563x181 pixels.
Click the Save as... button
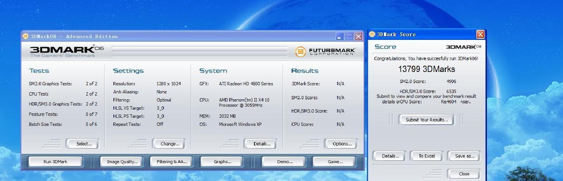[x=463, y=156]
